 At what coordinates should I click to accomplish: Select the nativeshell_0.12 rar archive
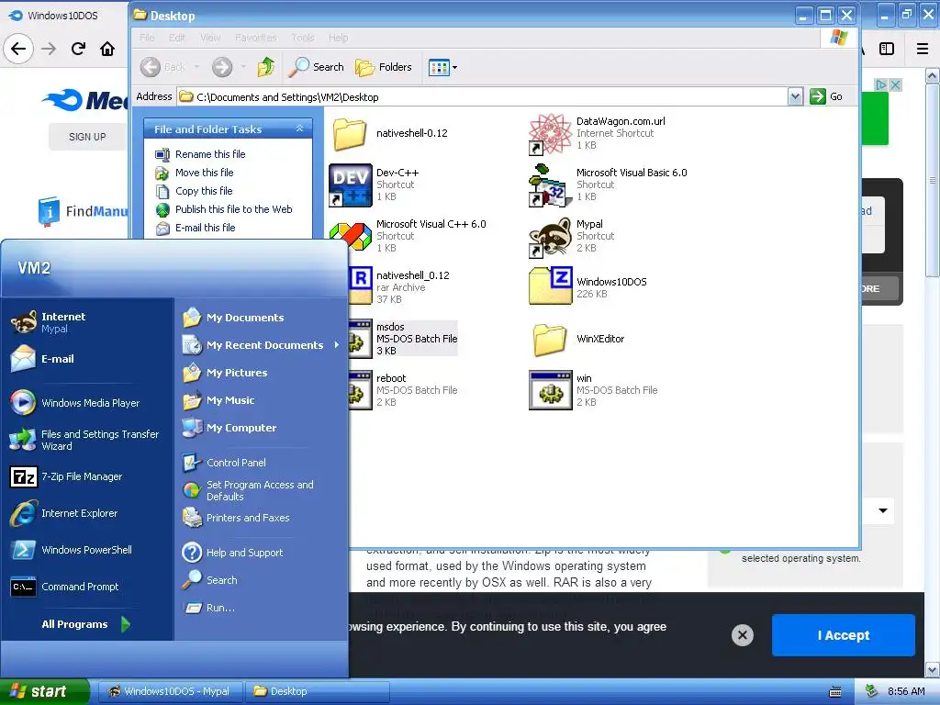click(x=399, y=287)
